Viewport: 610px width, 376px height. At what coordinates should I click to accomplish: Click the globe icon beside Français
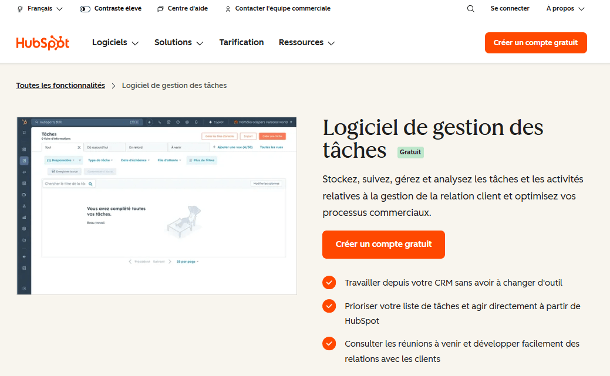point(20,9)
